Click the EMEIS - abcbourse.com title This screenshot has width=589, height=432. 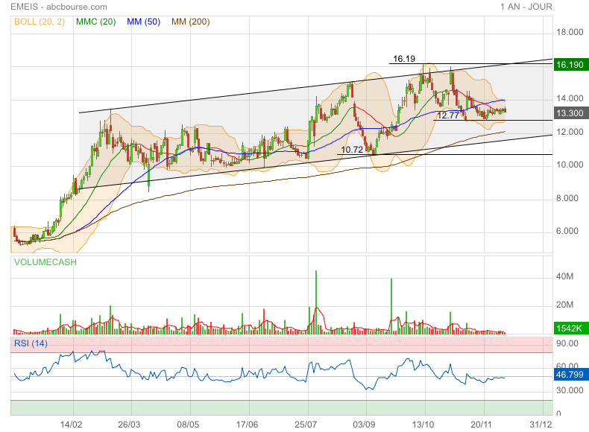pos(59,7)
